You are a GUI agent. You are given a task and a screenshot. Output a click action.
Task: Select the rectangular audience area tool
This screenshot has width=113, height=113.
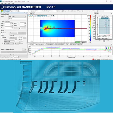point(38,16)
